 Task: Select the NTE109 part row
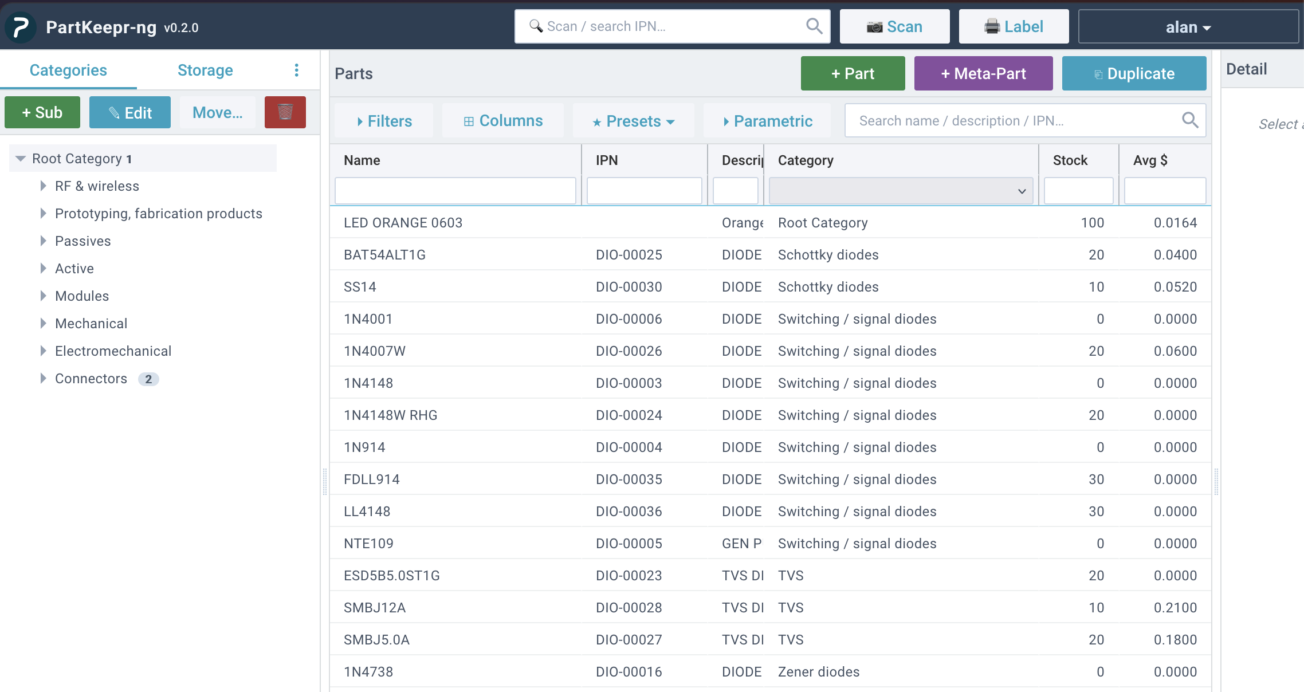coord(771,544)
